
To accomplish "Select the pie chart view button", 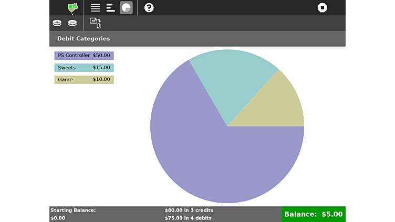I will (126, 7).
